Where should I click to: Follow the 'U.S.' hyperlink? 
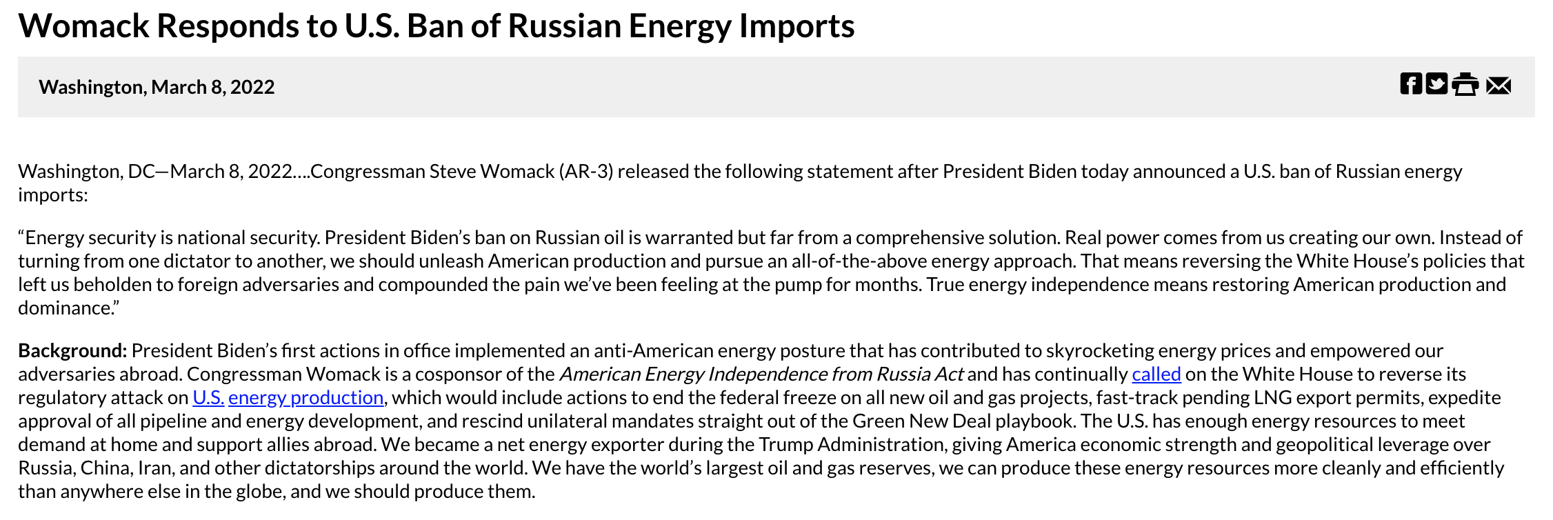pyautogui.click(x=208, y=398)
